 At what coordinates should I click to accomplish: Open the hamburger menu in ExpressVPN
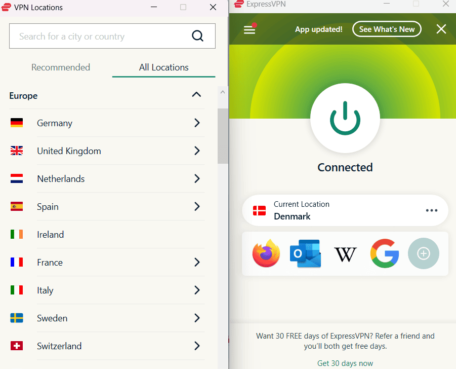point(250,30)
